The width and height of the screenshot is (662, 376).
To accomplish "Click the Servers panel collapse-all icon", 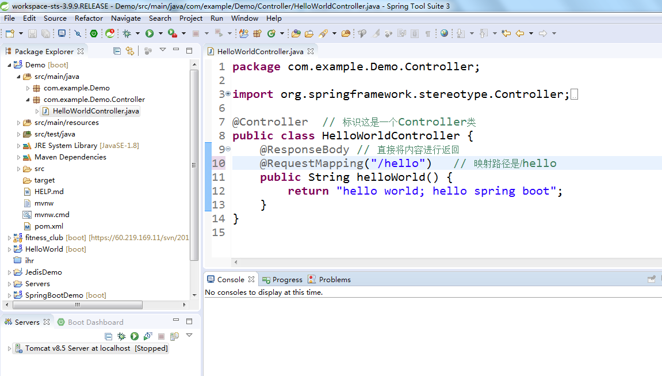I will point(108,336).
